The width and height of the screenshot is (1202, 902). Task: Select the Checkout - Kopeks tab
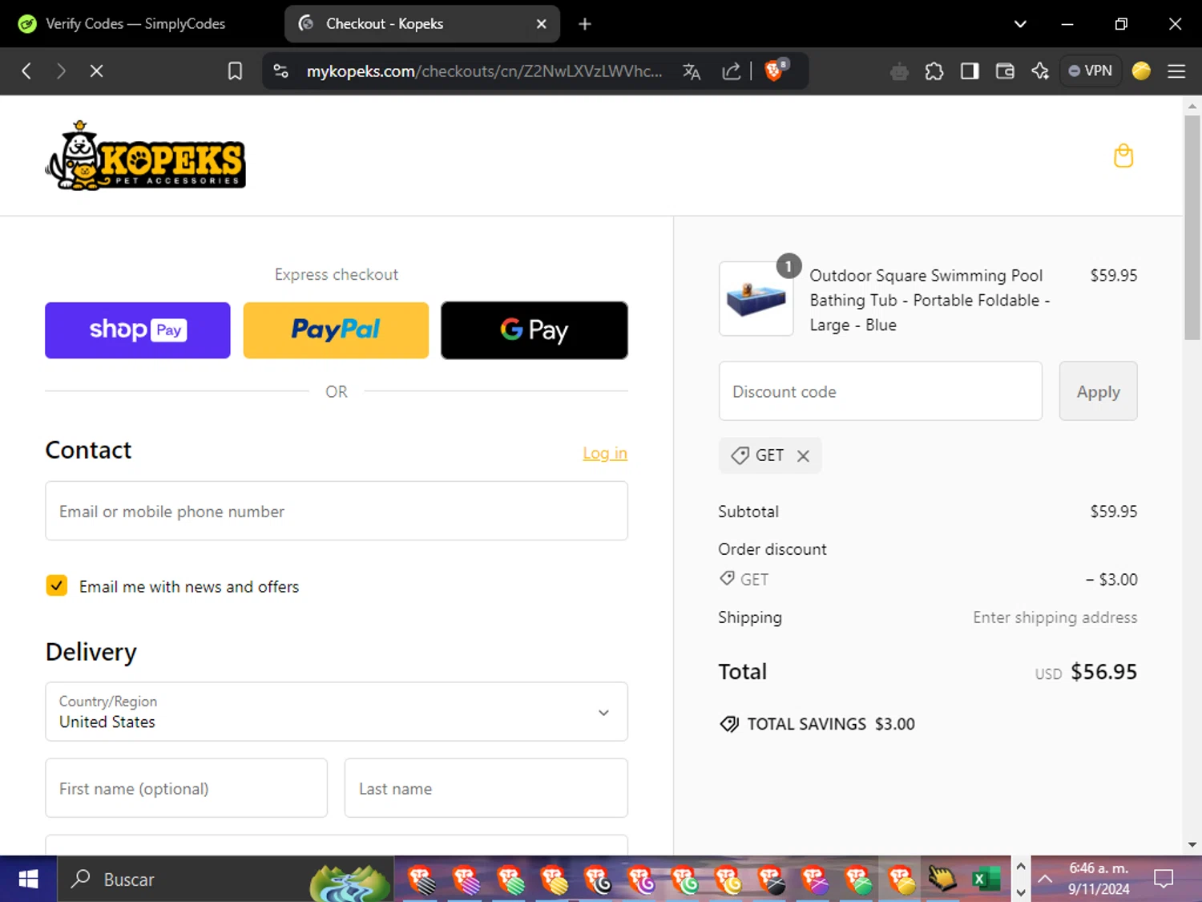422,24
